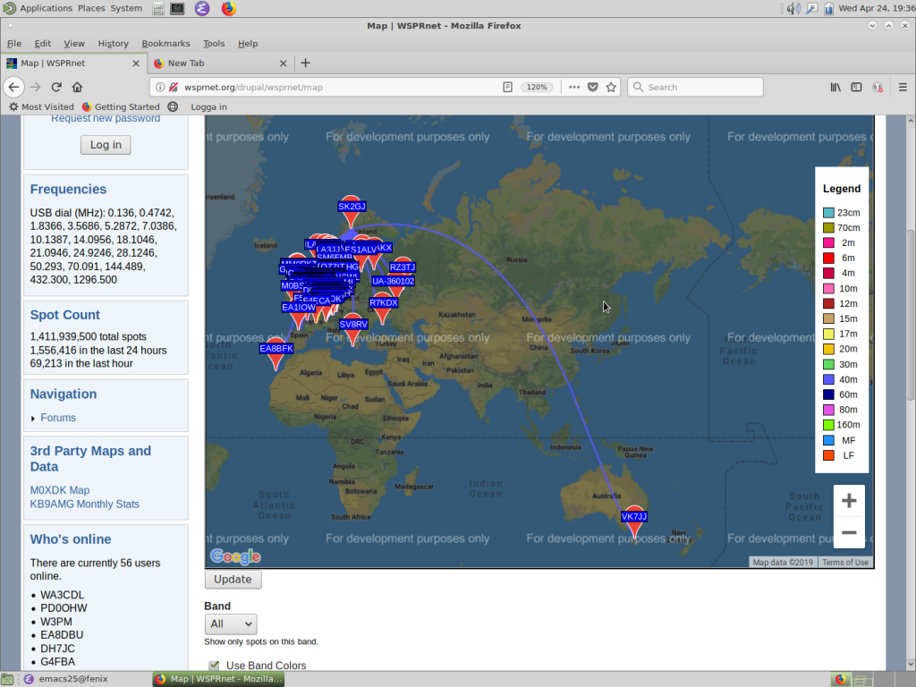Open the clock showing Wed Apr 24
The image size is (916, 687).
877,8
